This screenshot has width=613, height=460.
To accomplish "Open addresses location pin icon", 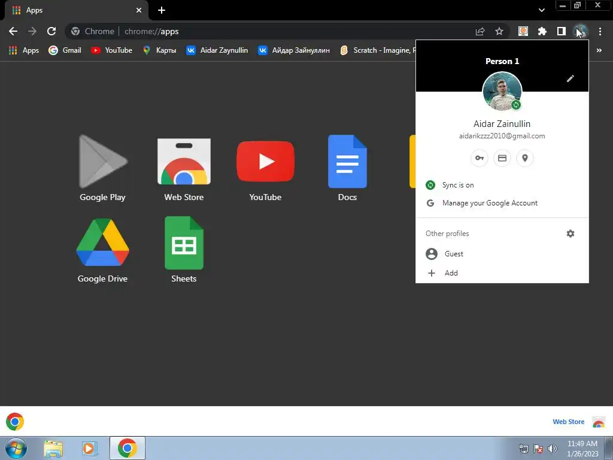I will click(525, 158).
